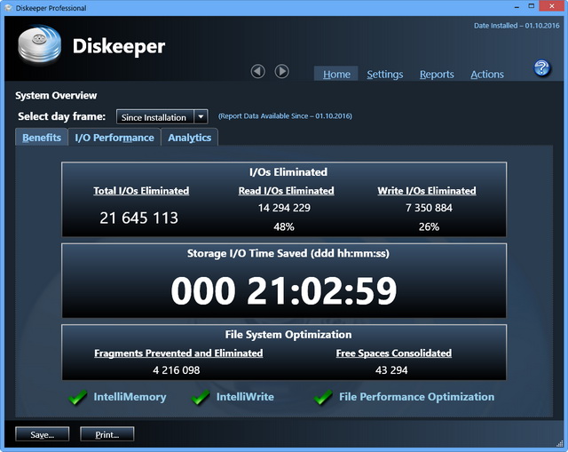The height and width of the screenshot is (452, 568).
Task: Click the forward navigation arrow icon
Action: click(x=281, y=71)
